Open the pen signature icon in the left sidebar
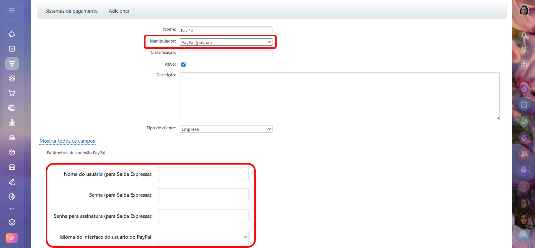Screen dimensions: 535x248 [x=12, y=182]
